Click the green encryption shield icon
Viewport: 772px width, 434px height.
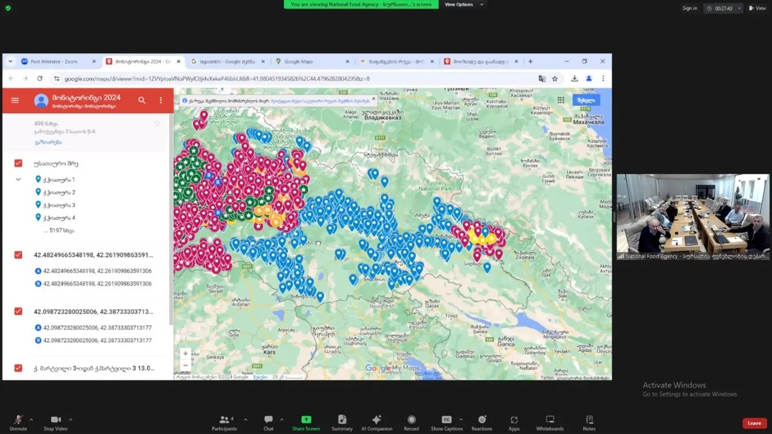(8, 8)
